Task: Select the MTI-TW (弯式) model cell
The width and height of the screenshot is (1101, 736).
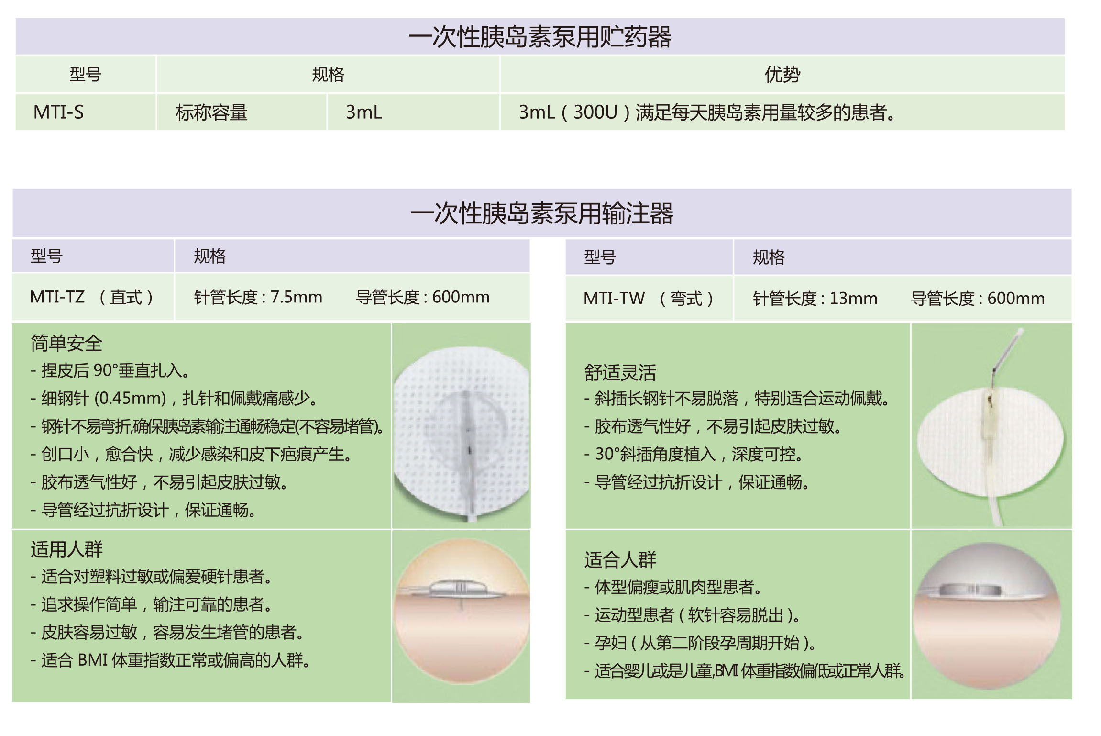Action: click(648, 299)
